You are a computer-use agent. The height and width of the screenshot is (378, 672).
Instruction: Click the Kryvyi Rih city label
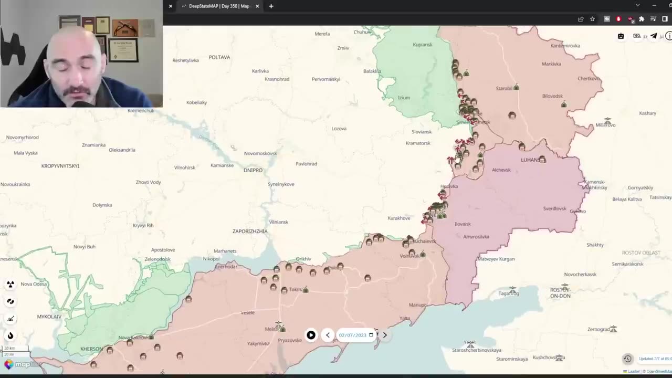pyautogui.click(x=143, y=226)
